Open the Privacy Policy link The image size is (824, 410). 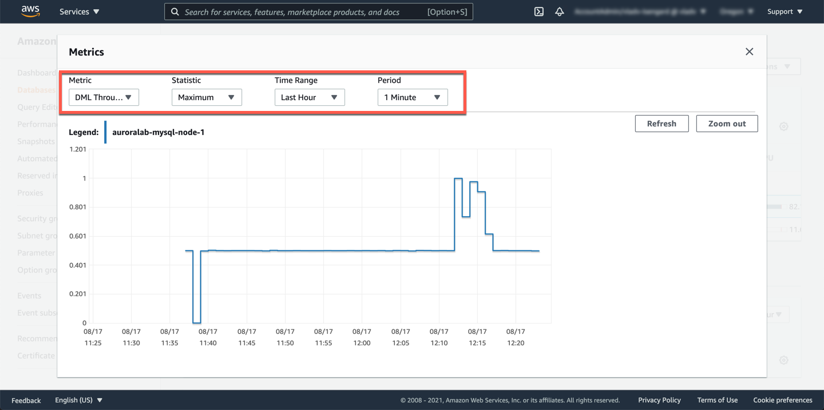click(659, 400)
